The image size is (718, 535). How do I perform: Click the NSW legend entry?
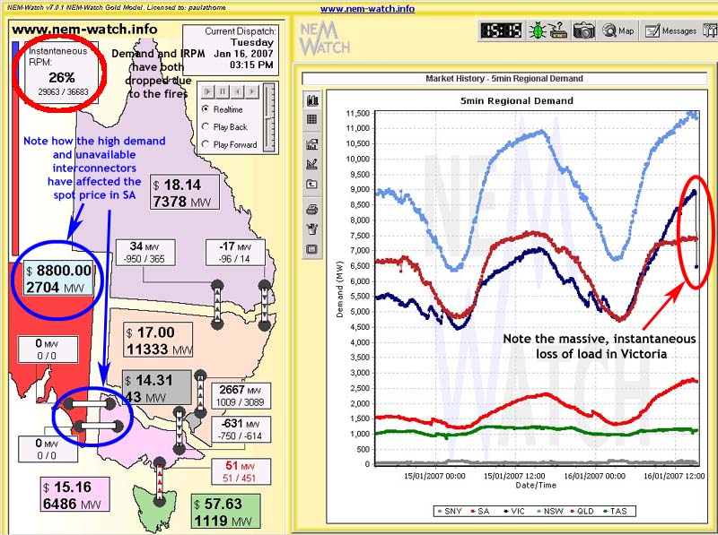(x=548, y=511)
